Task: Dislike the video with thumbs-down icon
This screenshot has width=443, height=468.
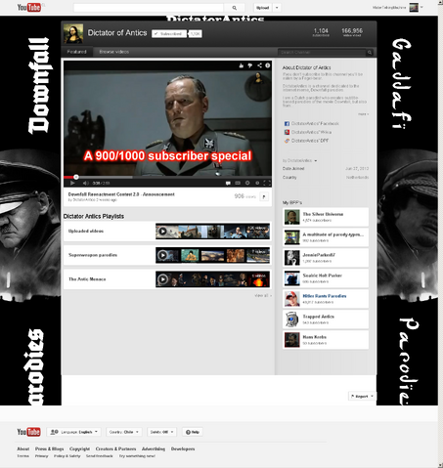Action: 250,65
